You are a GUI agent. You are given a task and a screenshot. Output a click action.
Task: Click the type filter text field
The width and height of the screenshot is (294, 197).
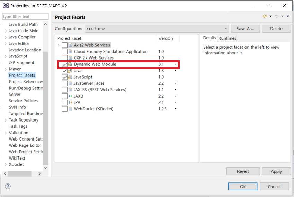click(25, 17)
